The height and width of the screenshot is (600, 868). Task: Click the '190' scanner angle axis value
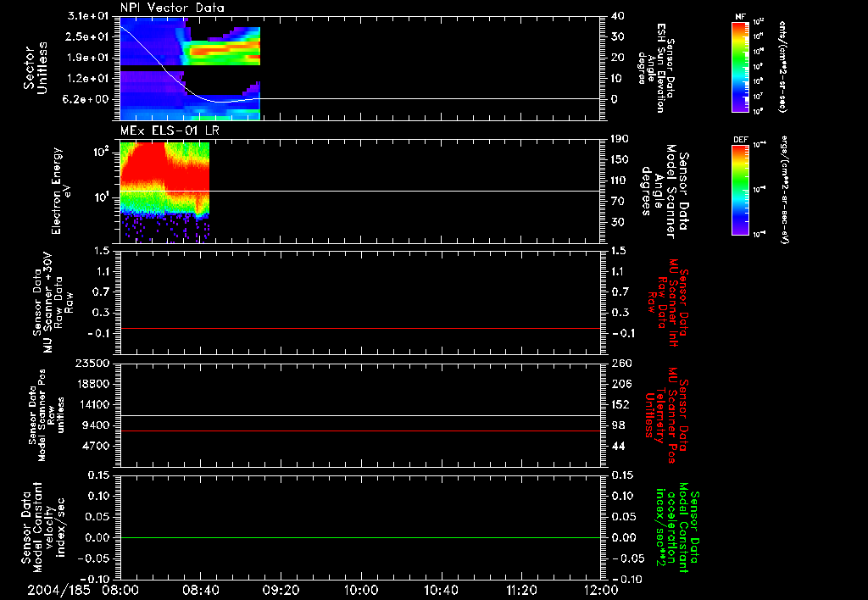click(620, 139)
